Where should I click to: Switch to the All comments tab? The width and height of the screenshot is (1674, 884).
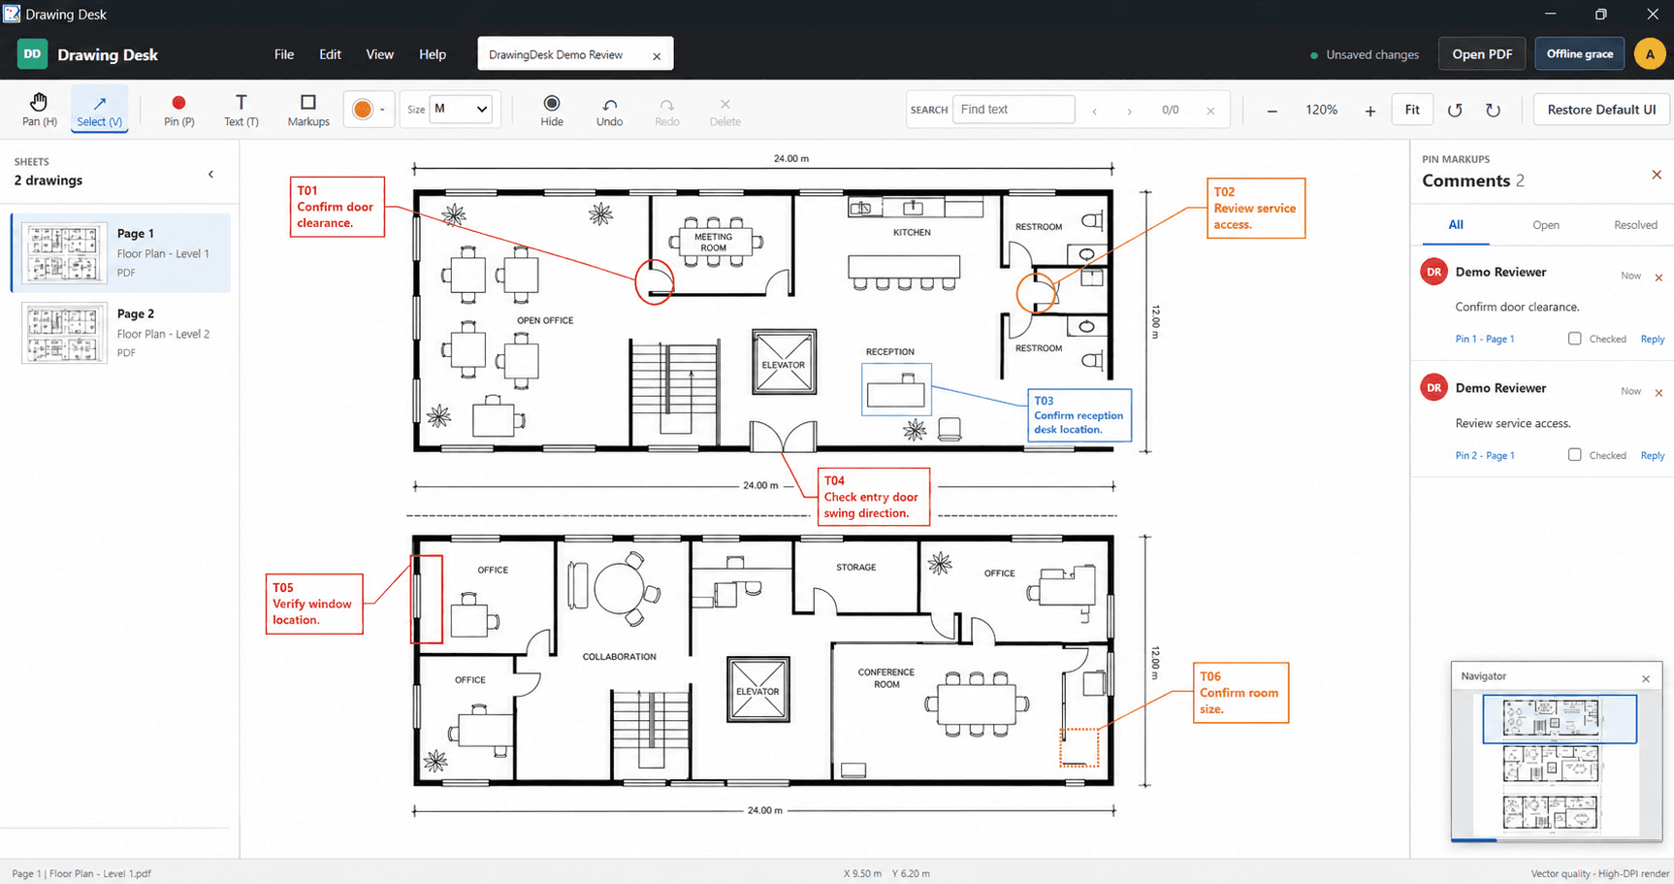point(1456,225)
